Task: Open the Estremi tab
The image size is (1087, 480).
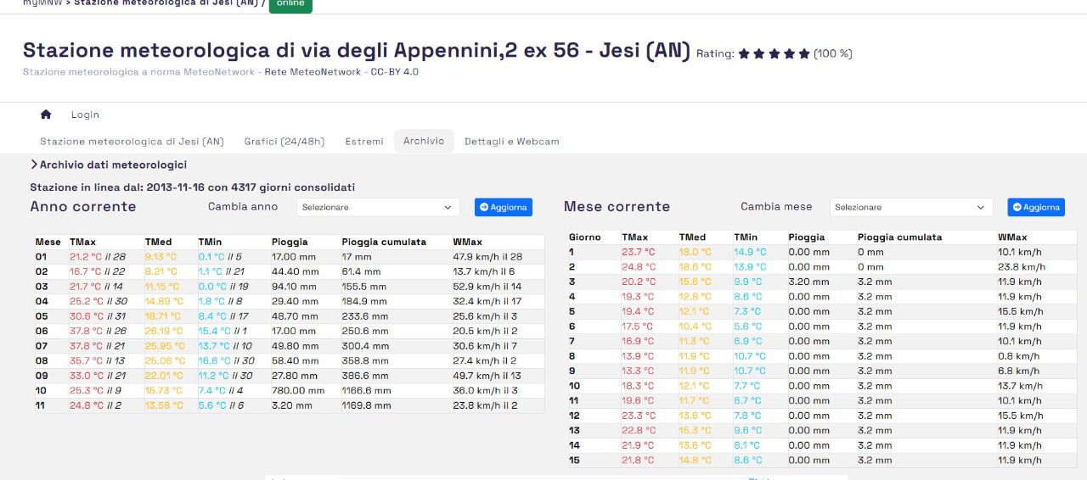Action: [x=363, y=142]
